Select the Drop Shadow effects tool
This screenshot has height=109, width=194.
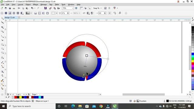pos(2,71)
